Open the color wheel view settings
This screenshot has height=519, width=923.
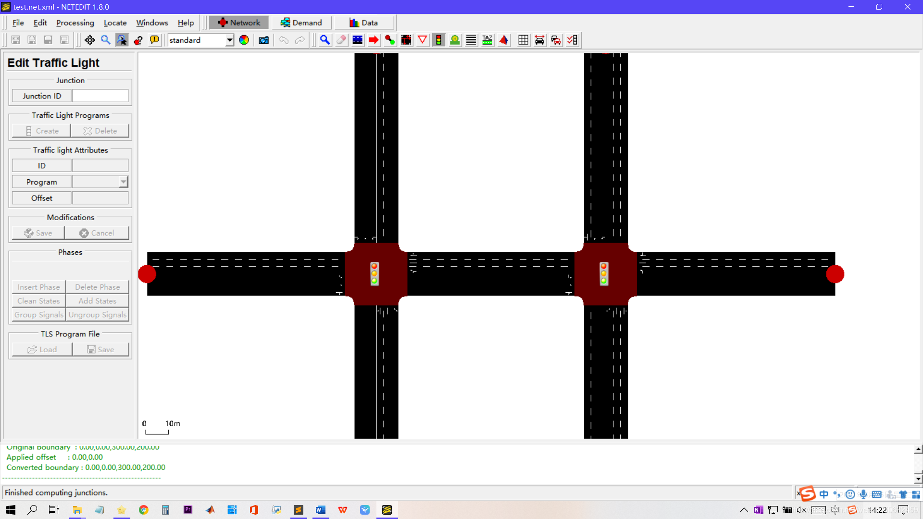(244, 40)
